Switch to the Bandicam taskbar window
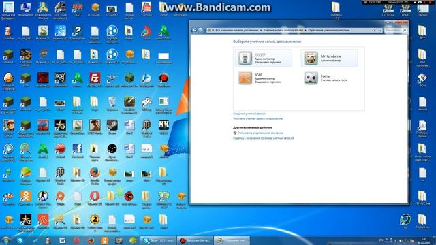Viewport: 436px width, 245px height. [x=195, y=240]
